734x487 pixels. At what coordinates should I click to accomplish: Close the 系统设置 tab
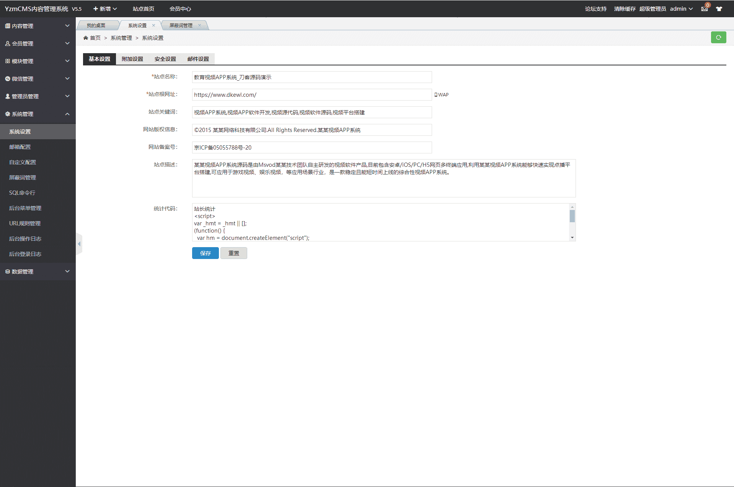pos(154,26)
